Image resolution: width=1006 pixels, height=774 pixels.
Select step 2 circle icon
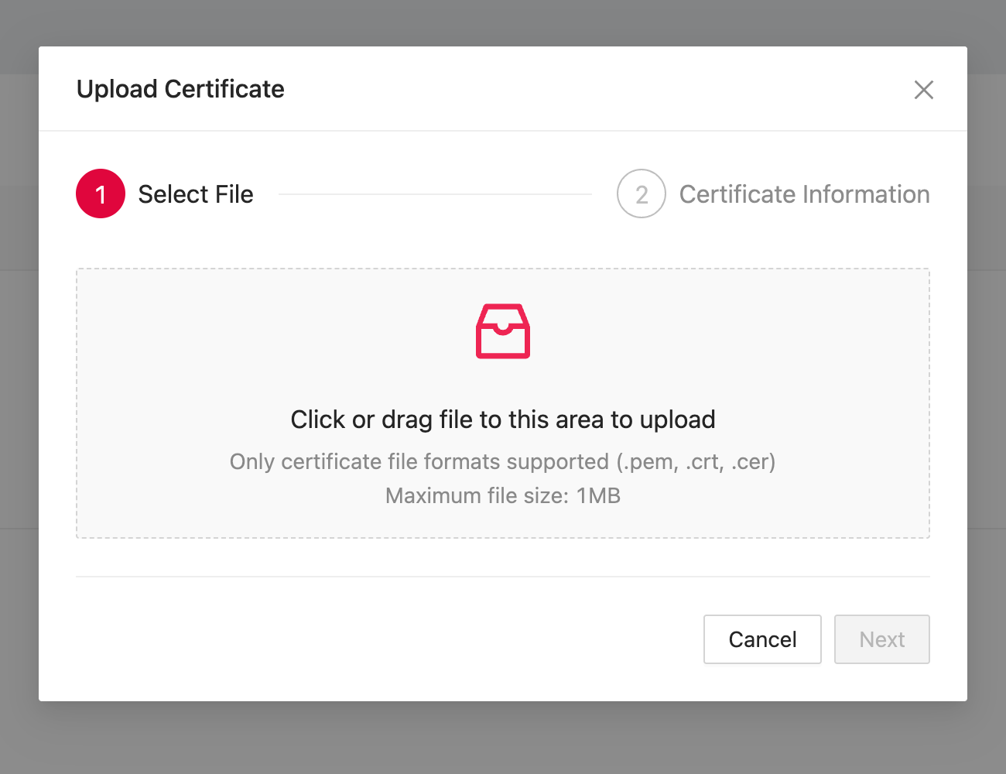642,193
